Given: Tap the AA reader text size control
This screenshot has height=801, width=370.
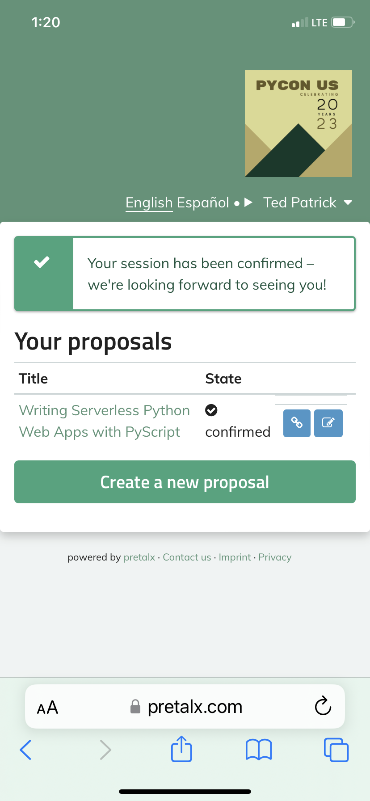Looking at the screenshot, I should pos(47,707).
